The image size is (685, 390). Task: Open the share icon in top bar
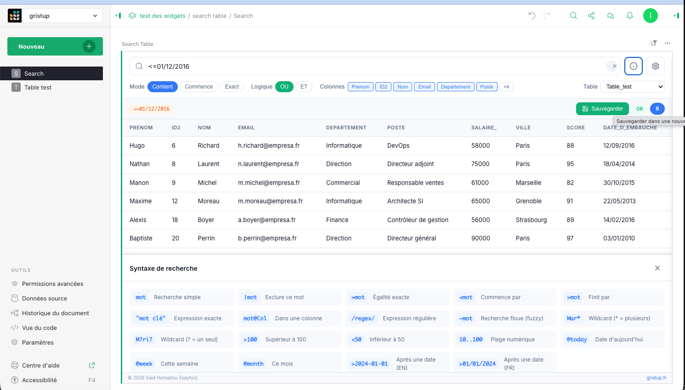pyautogui.click(x=591, y=16)
